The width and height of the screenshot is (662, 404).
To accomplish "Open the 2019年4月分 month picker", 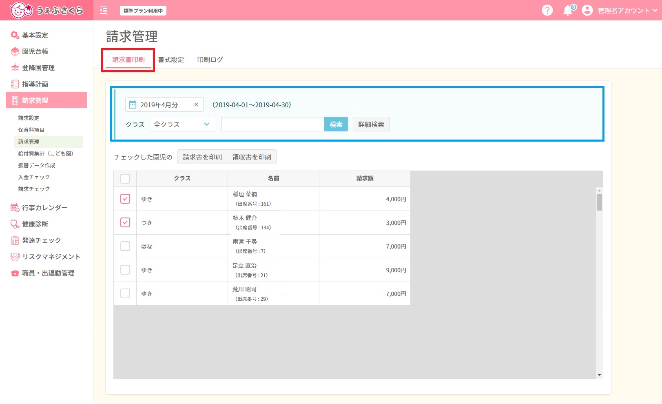I will tap(164, 104).
